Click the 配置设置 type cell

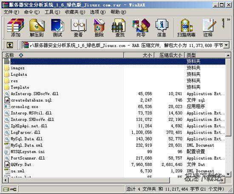(x=196, y=151)
